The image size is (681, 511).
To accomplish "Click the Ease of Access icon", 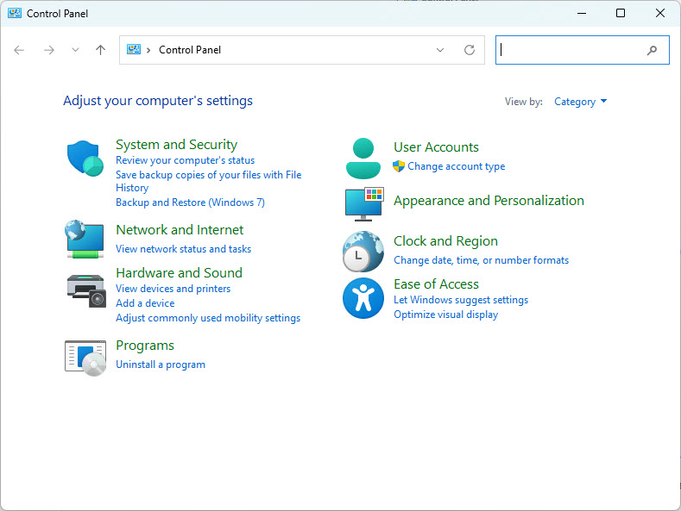I will coord(363,298).
